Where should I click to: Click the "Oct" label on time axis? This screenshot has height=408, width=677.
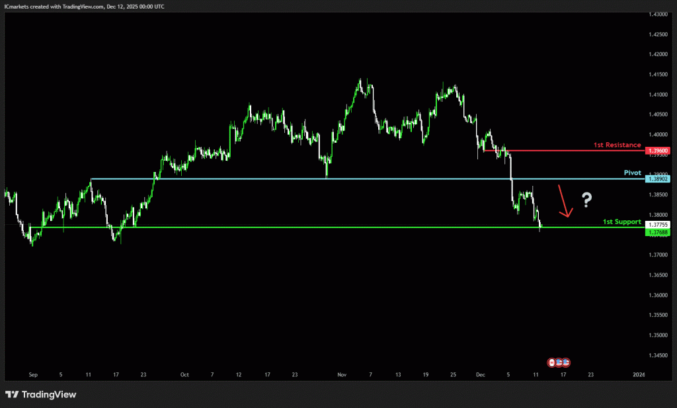(184, 374)
